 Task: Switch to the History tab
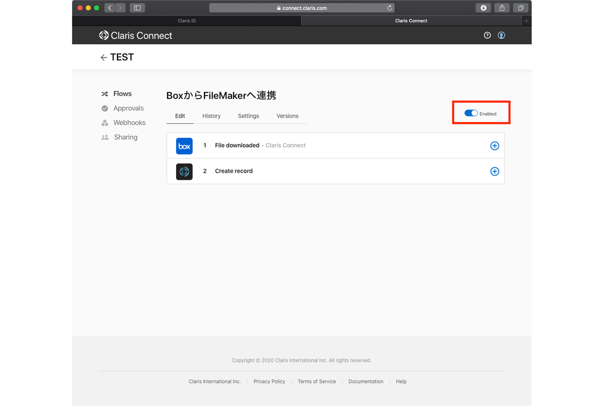pyautogui.click(x=211, y=116)
